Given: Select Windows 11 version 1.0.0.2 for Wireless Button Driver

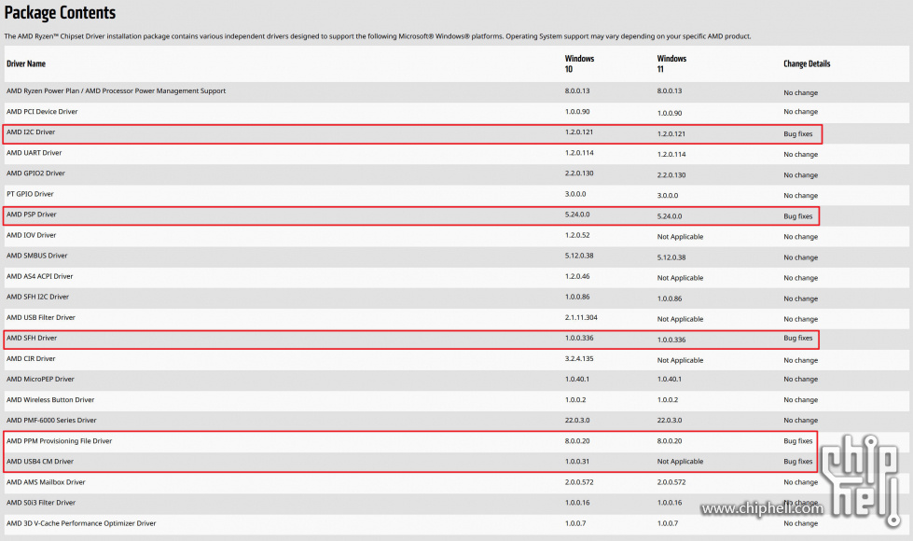Looking at the screenshot, I should tap(668, 399).
